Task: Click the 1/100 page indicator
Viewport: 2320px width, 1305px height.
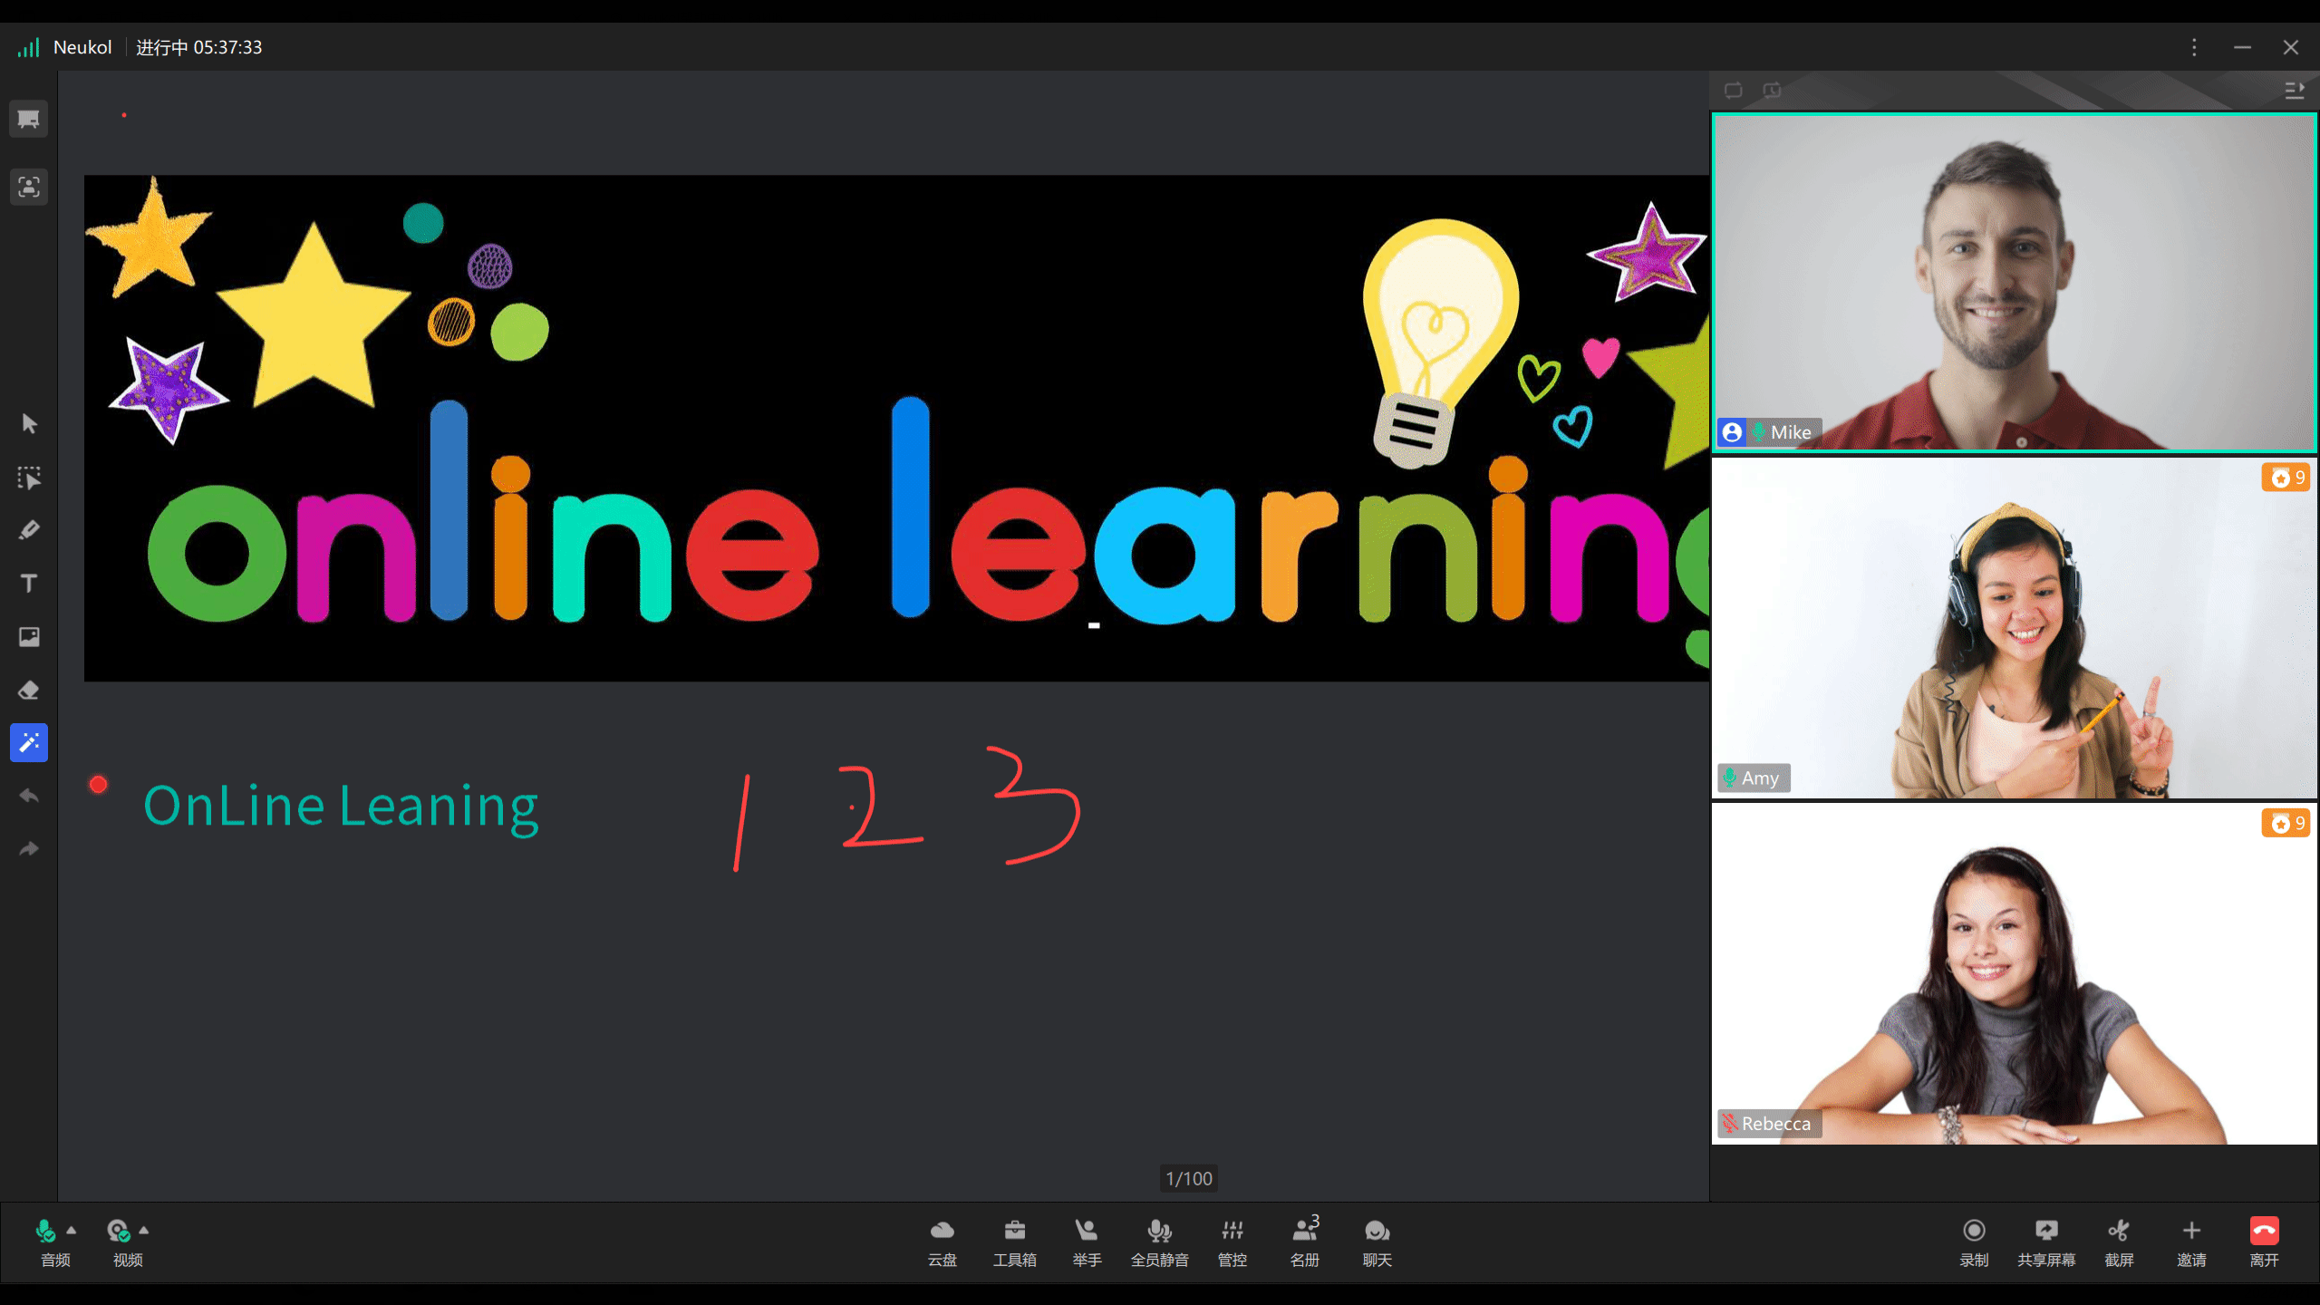Action: point(1189,1178)
